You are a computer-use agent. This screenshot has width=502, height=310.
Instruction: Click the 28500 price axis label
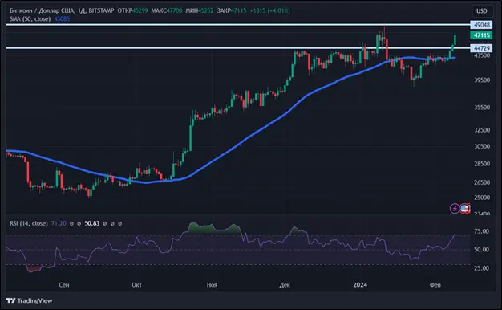click(x=482, y=164)
